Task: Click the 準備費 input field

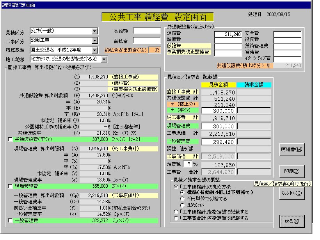Action: (228, 40)
